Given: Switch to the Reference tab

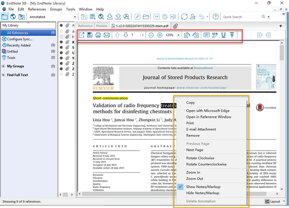Looking at the screenshot, I should pos(85,26).
